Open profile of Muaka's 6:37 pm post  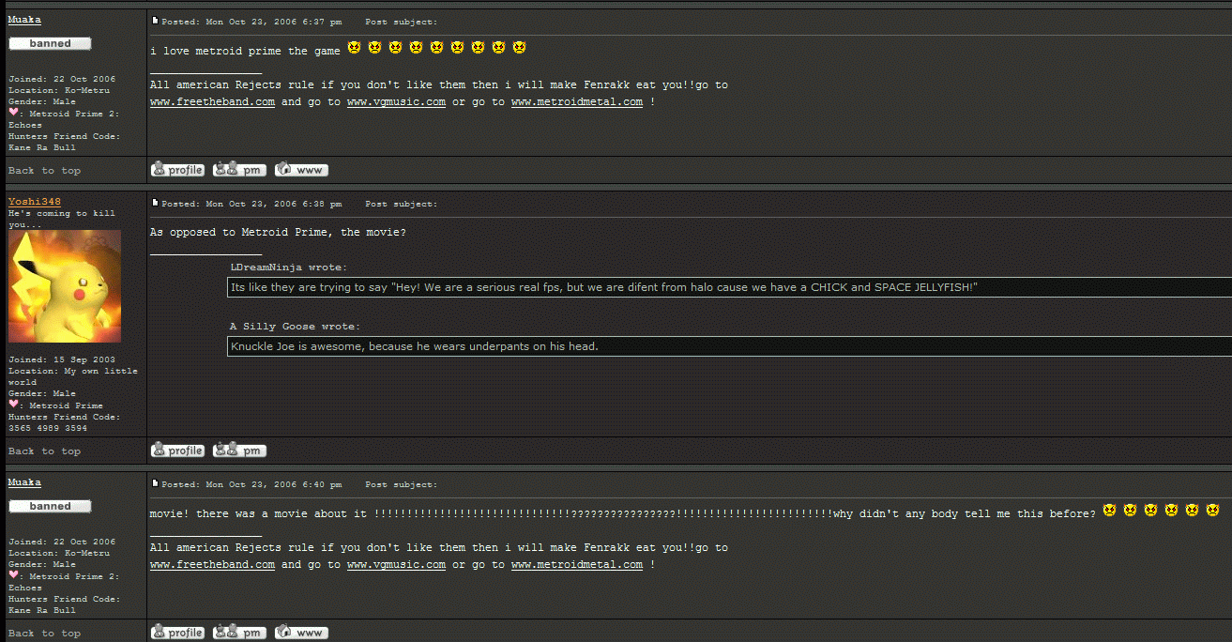177,170
